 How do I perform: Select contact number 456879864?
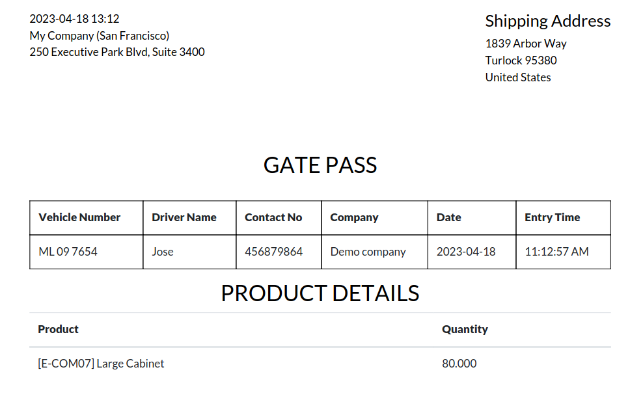[x=273, y=252]
